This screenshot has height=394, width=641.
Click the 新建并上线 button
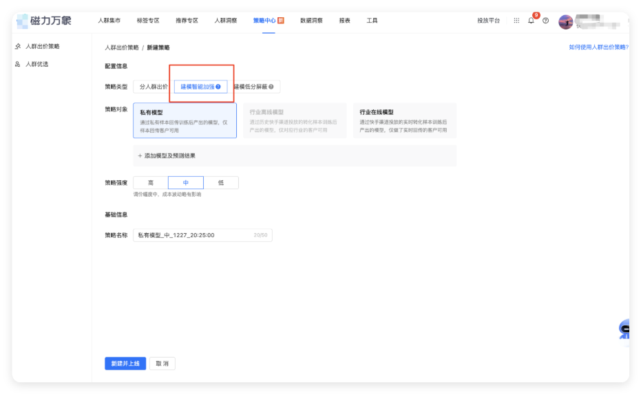click(125, 363)
